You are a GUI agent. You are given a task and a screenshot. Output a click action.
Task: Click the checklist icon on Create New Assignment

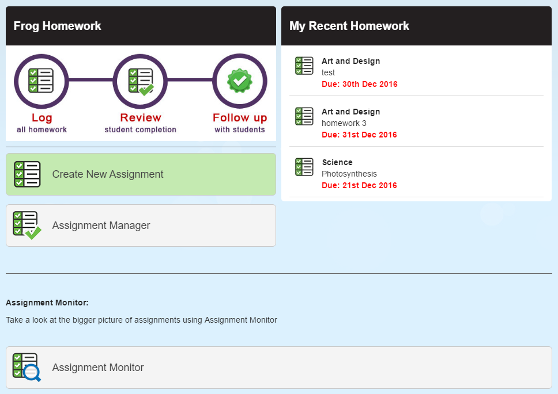[x=28, y=174]
